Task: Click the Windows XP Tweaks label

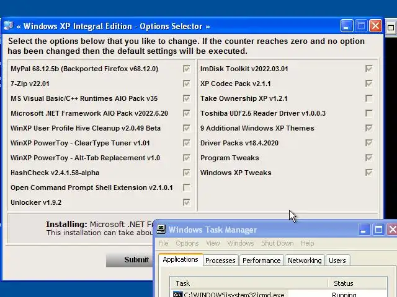Action: pyautogui.click(x=236, y=173)
